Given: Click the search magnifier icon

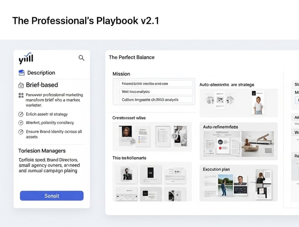Looking at the screenshot, I should point(81,58).
